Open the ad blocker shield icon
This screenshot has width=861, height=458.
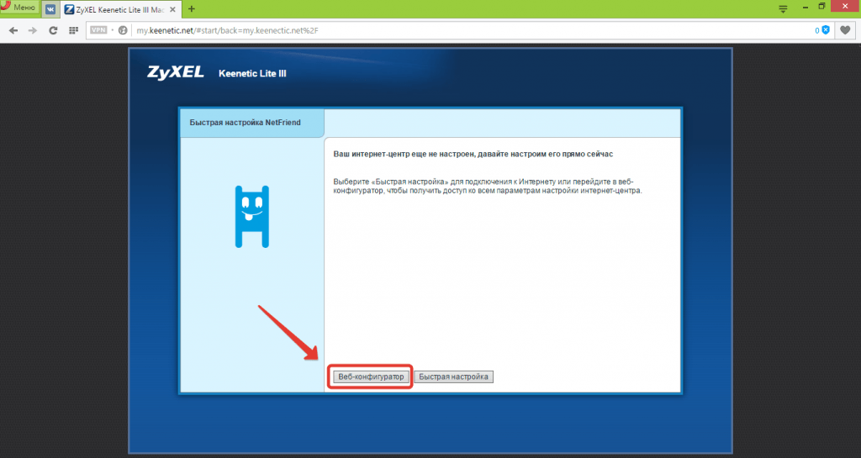826,30
